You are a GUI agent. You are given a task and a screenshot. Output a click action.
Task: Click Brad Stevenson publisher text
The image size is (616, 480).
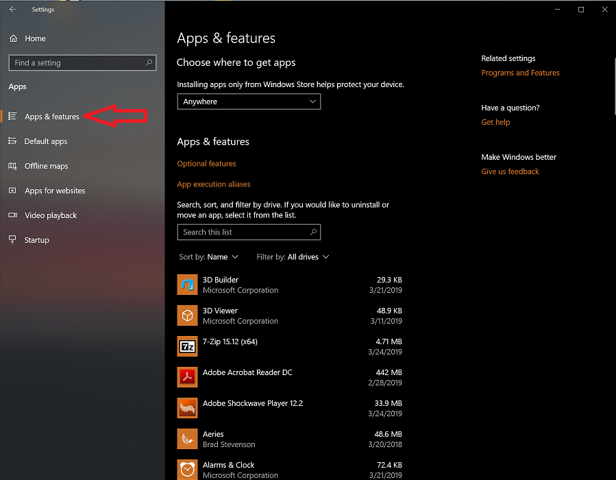coord(229,444)
